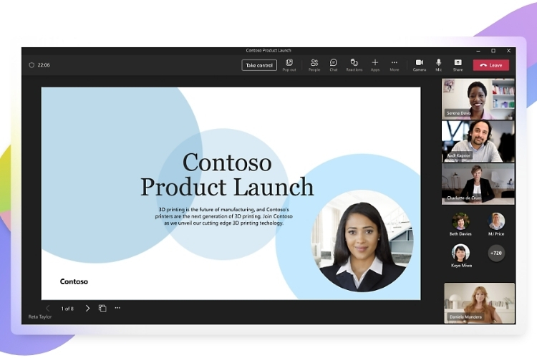Click the shield security icon next to timer
The height and width of the screenshot is (358, 537).
(x=32, y=65)
